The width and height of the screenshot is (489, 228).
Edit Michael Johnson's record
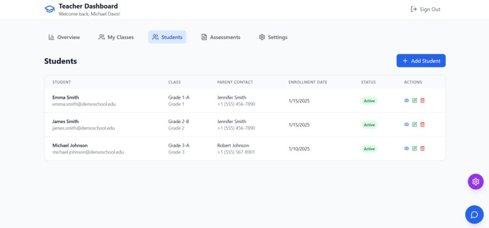coord(414,149)
